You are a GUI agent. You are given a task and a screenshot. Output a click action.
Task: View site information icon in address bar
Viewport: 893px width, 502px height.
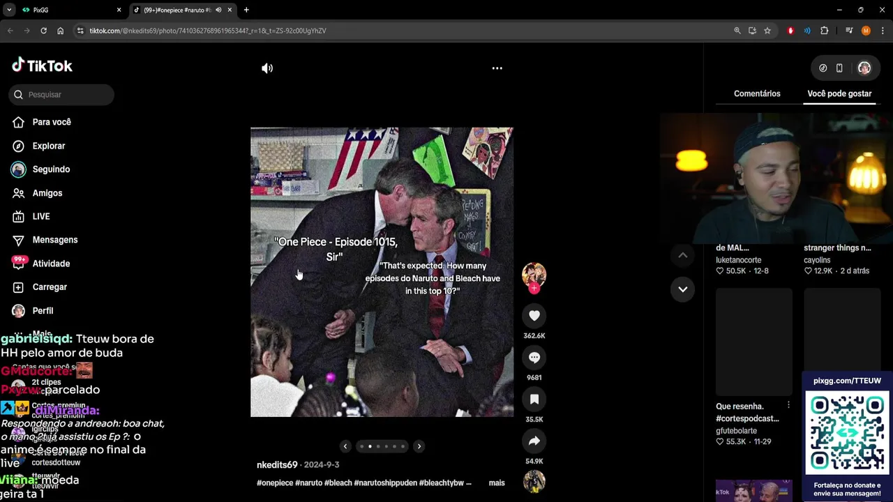pyautogui.click(x=80, y=31)
